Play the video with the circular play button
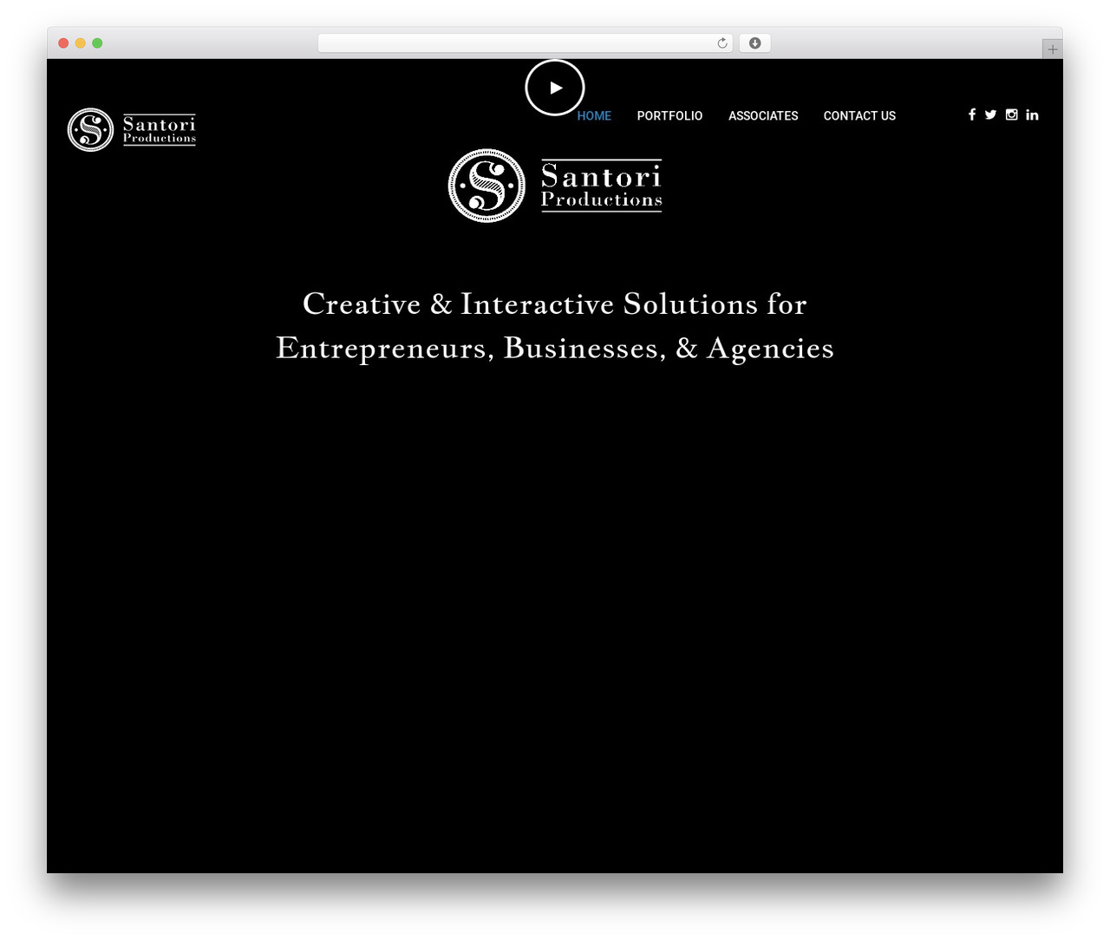The height and width of the screenshot is (940, 1110). [x=555, y=88]
